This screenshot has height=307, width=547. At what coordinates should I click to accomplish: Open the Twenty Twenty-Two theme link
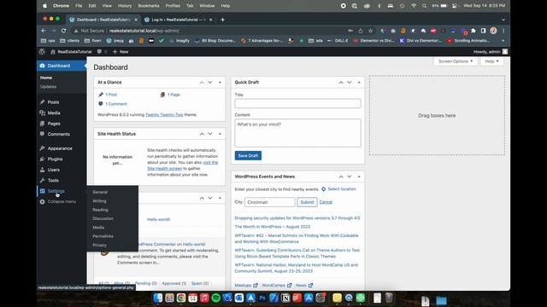click(x=164, y=114)
